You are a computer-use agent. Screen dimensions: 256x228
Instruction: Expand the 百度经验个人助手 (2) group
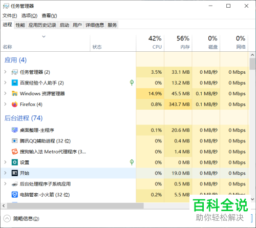[5, 82]
